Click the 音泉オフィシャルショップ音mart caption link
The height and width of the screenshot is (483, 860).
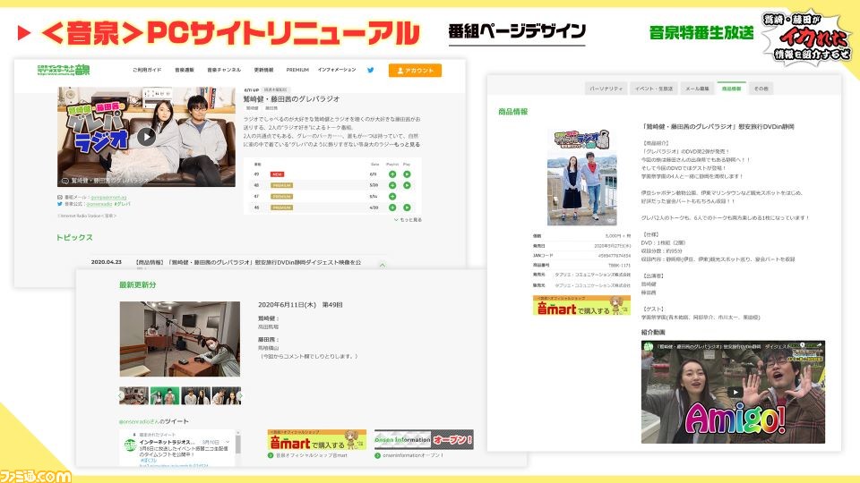click(x=311, y=455)
